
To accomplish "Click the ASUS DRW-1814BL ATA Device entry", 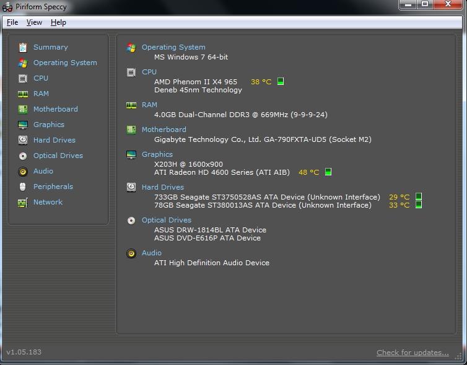I will tap(210, 230).
